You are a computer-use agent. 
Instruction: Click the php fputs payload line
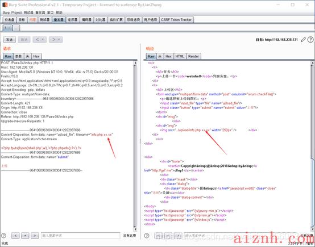tap(41, 148)
